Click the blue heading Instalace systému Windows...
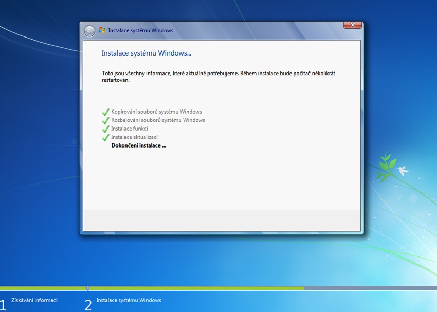The width and height of the screenshot is (437, 312). point(147,53)
